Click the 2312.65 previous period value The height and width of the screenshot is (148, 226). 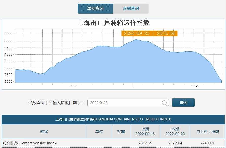[145, 143]
